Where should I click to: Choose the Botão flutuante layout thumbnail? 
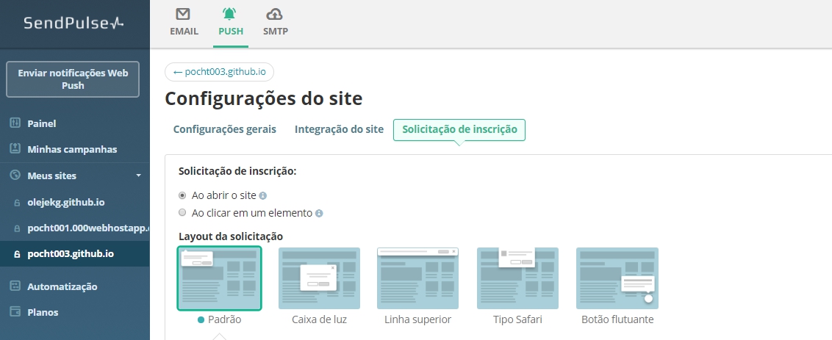coord(617,278)
